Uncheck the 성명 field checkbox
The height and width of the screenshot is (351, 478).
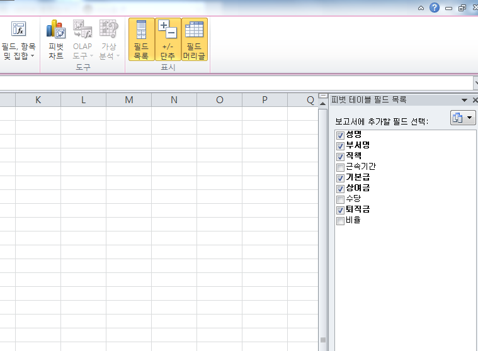coord(341,135)
